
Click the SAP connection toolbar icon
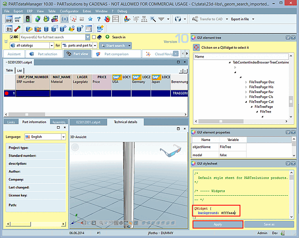pos(100,28)
